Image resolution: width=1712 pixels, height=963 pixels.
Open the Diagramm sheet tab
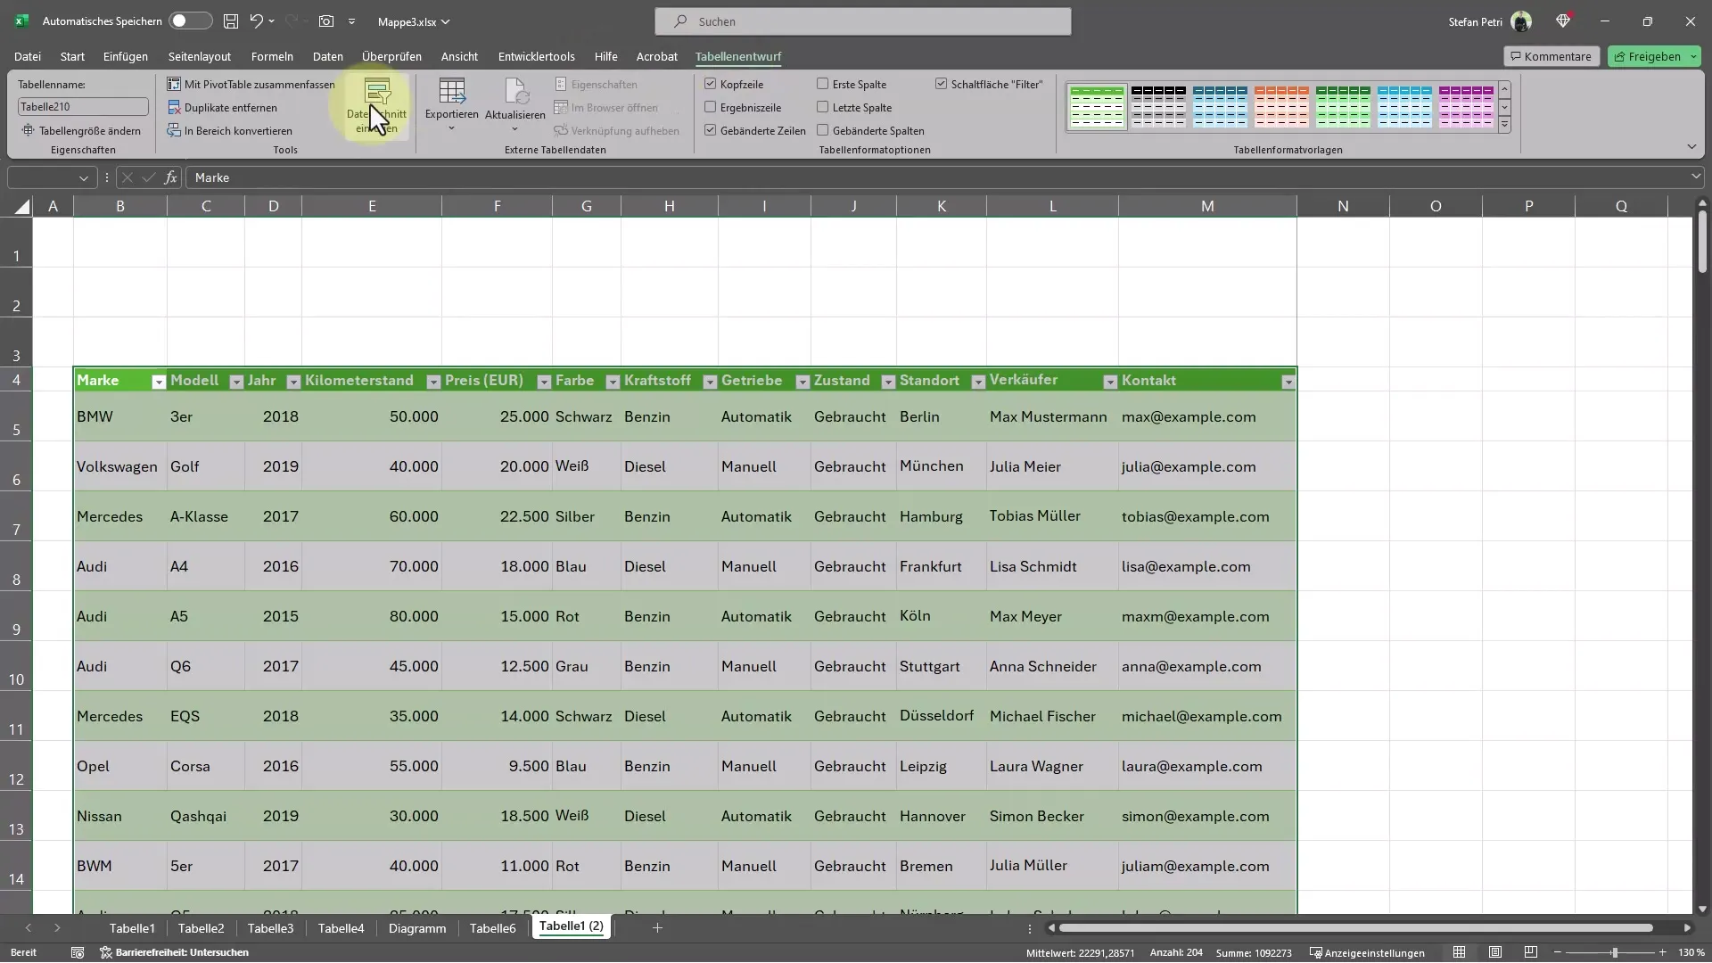click(417, 928)
